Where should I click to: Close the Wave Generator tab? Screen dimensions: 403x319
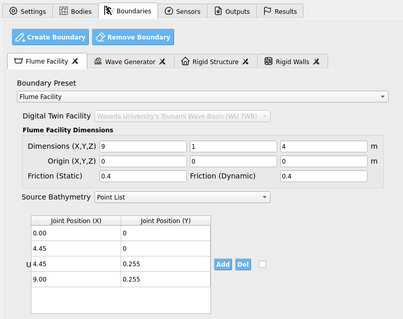click(x=162, y=62)
